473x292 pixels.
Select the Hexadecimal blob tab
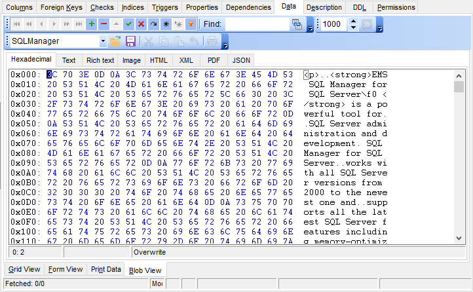pos(31,60)
